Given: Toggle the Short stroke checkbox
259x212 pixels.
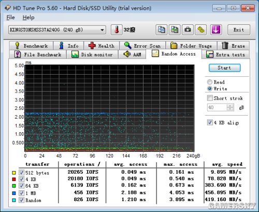Looking at the screenshot, I should (x=210, y=98).
